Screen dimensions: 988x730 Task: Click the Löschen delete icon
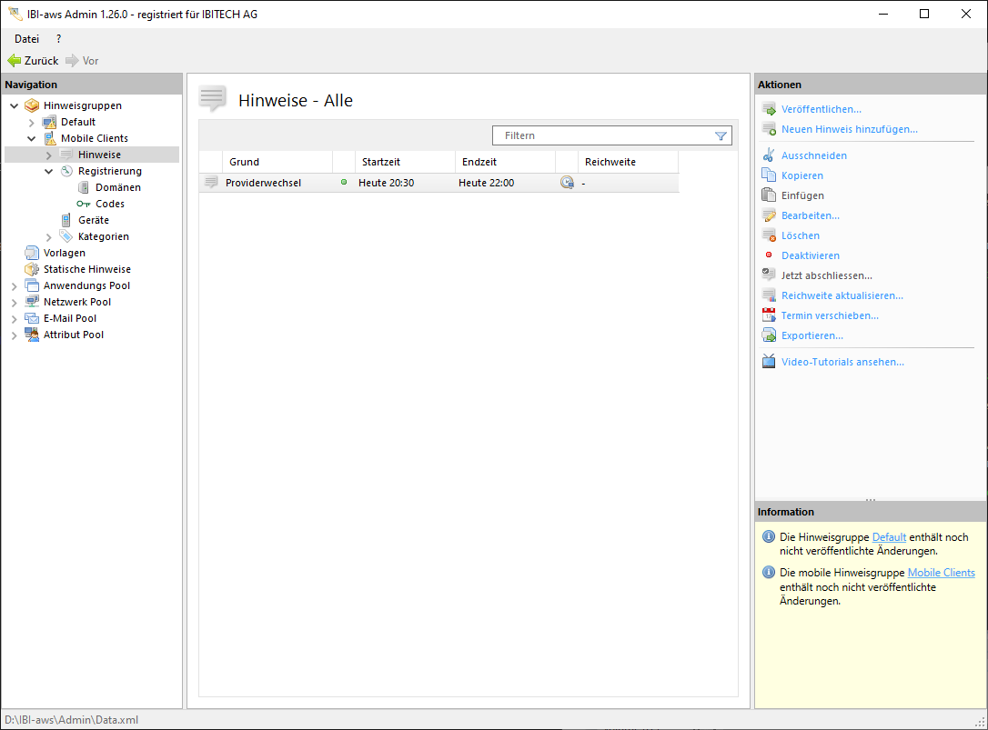(x=769, y=235)
